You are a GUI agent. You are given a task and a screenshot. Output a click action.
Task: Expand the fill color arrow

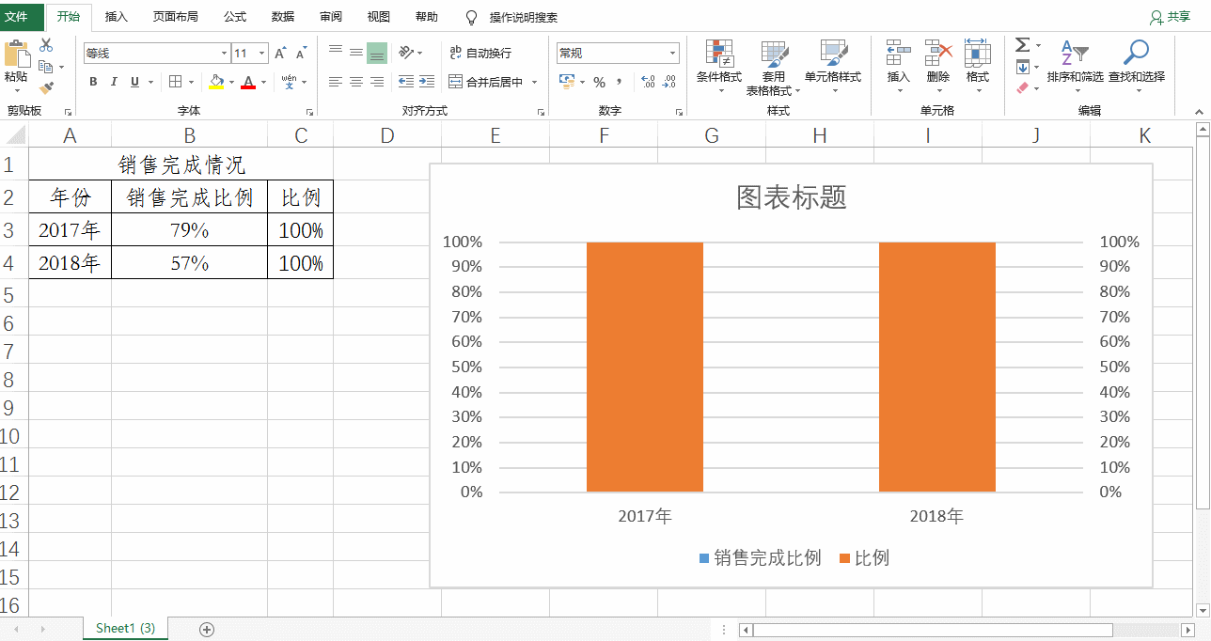(x=231, y=82)
